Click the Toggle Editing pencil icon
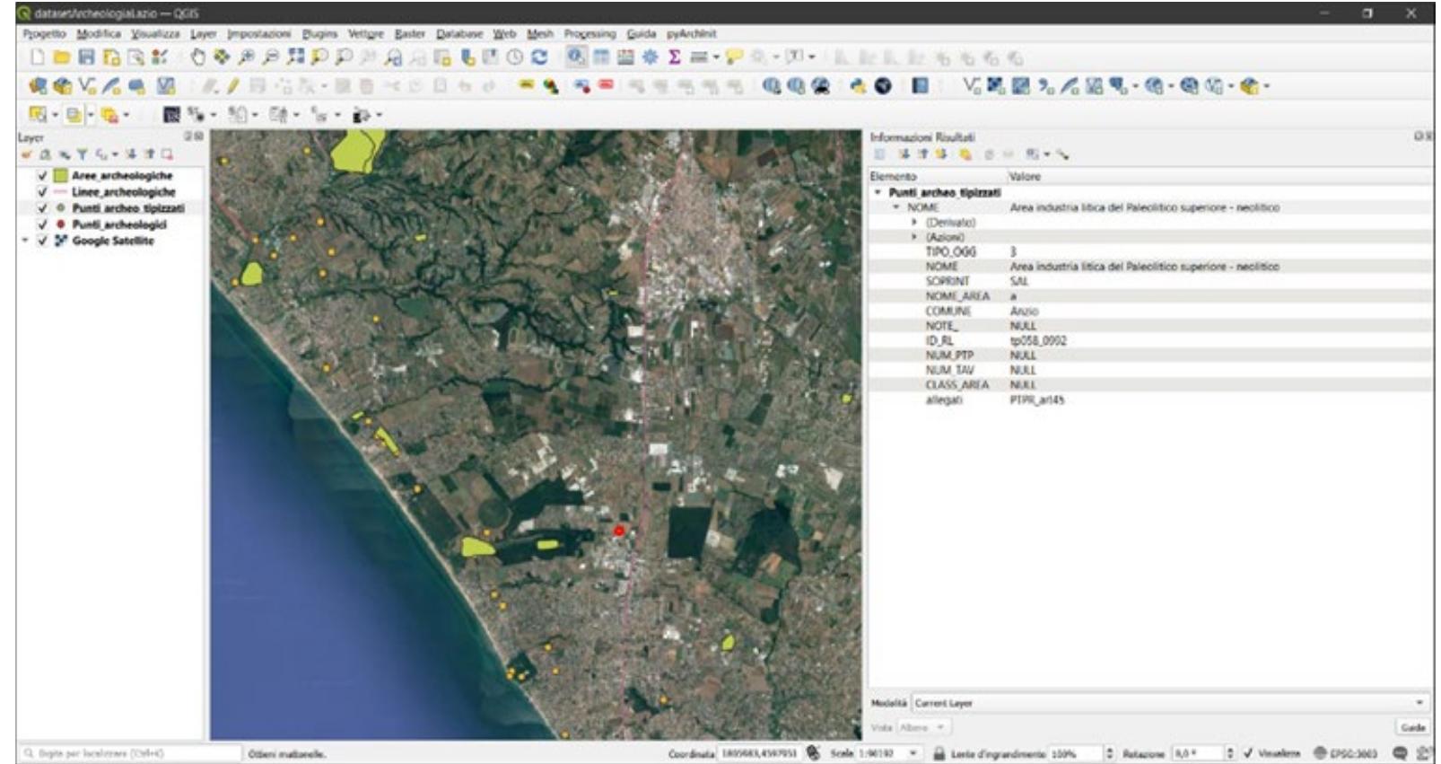This screenshot has width=1441, height=764. (233, 86)
